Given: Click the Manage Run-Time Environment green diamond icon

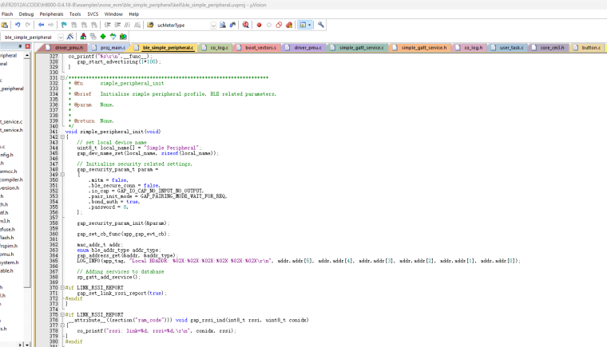Looking at the screenshot, I should [x=103, y=37].
